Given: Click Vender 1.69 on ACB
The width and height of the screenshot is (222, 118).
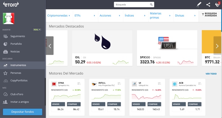Looking at the screenshot, I should 179,107.
